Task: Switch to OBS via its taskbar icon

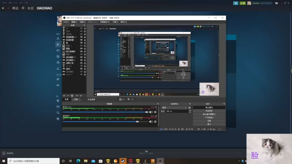Action: coord(160,161)
